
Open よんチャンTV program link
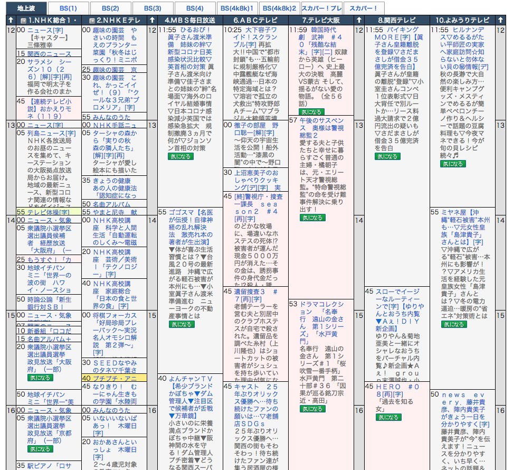pyautogui.click(x=191, y=397)
